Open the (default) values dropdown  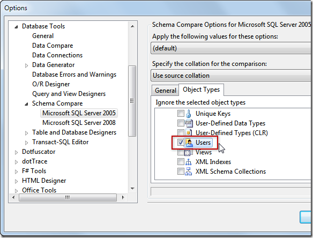[x=232, y=48]
